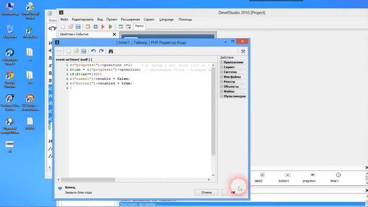Image resolution: width=368 pixels, height=207 pixels.
Task: Expand the Мультимедиа actions group
Action: coord(221,96)
